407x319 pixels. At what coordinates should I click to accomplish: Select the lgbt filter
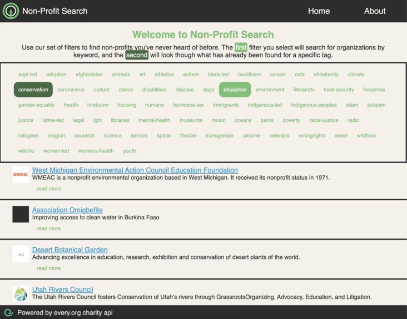coord(98,120)
